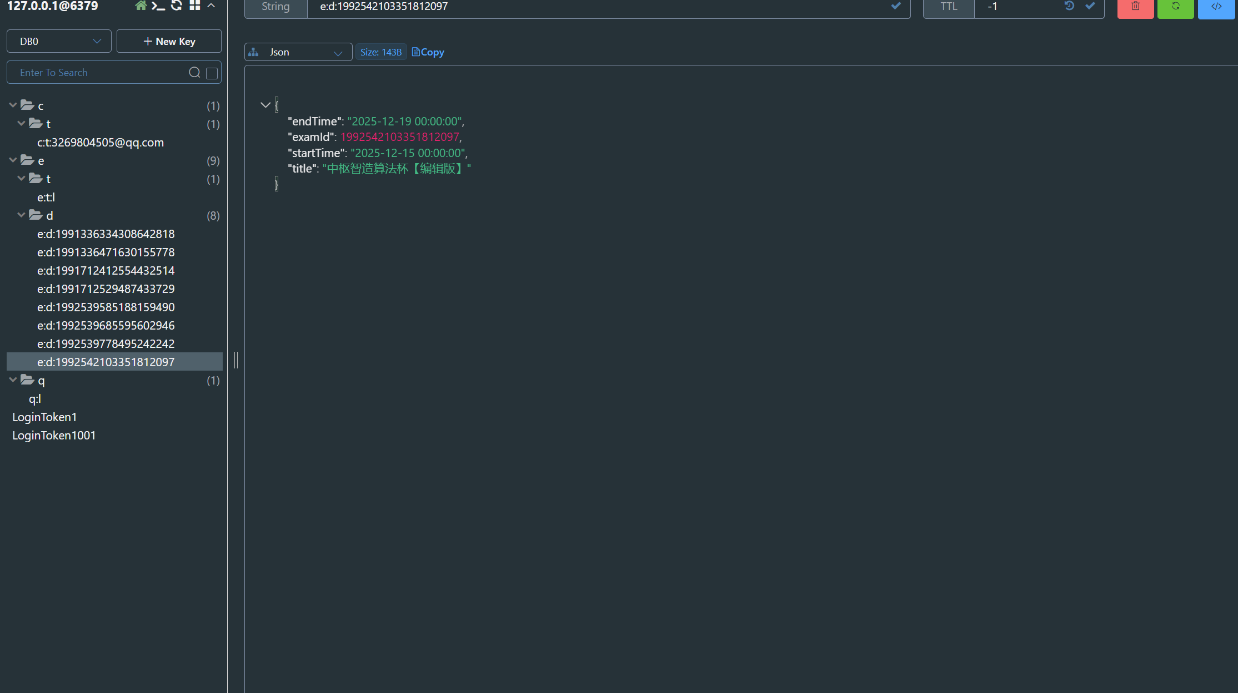
Task: Confirm key name with checkmark icon
Action: [896, 6]
